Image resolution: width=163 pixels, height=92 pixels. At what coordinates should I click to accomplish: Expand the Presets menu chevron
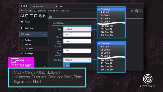(x=45, y=22)
